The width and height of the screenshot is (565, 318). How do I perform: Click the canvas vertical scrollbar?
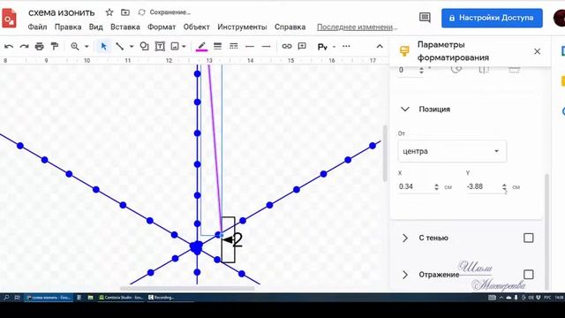385,153
